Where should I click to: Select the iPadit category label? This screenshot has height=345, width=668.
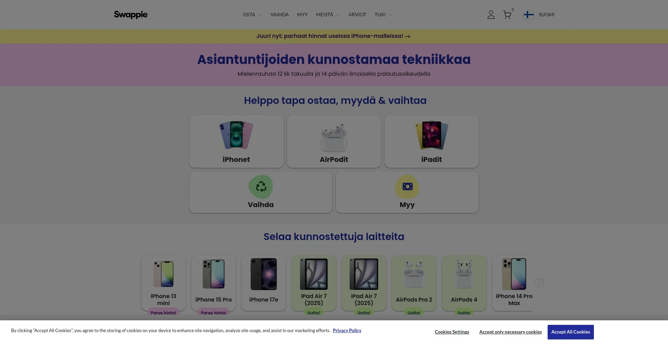click(431, 159)
